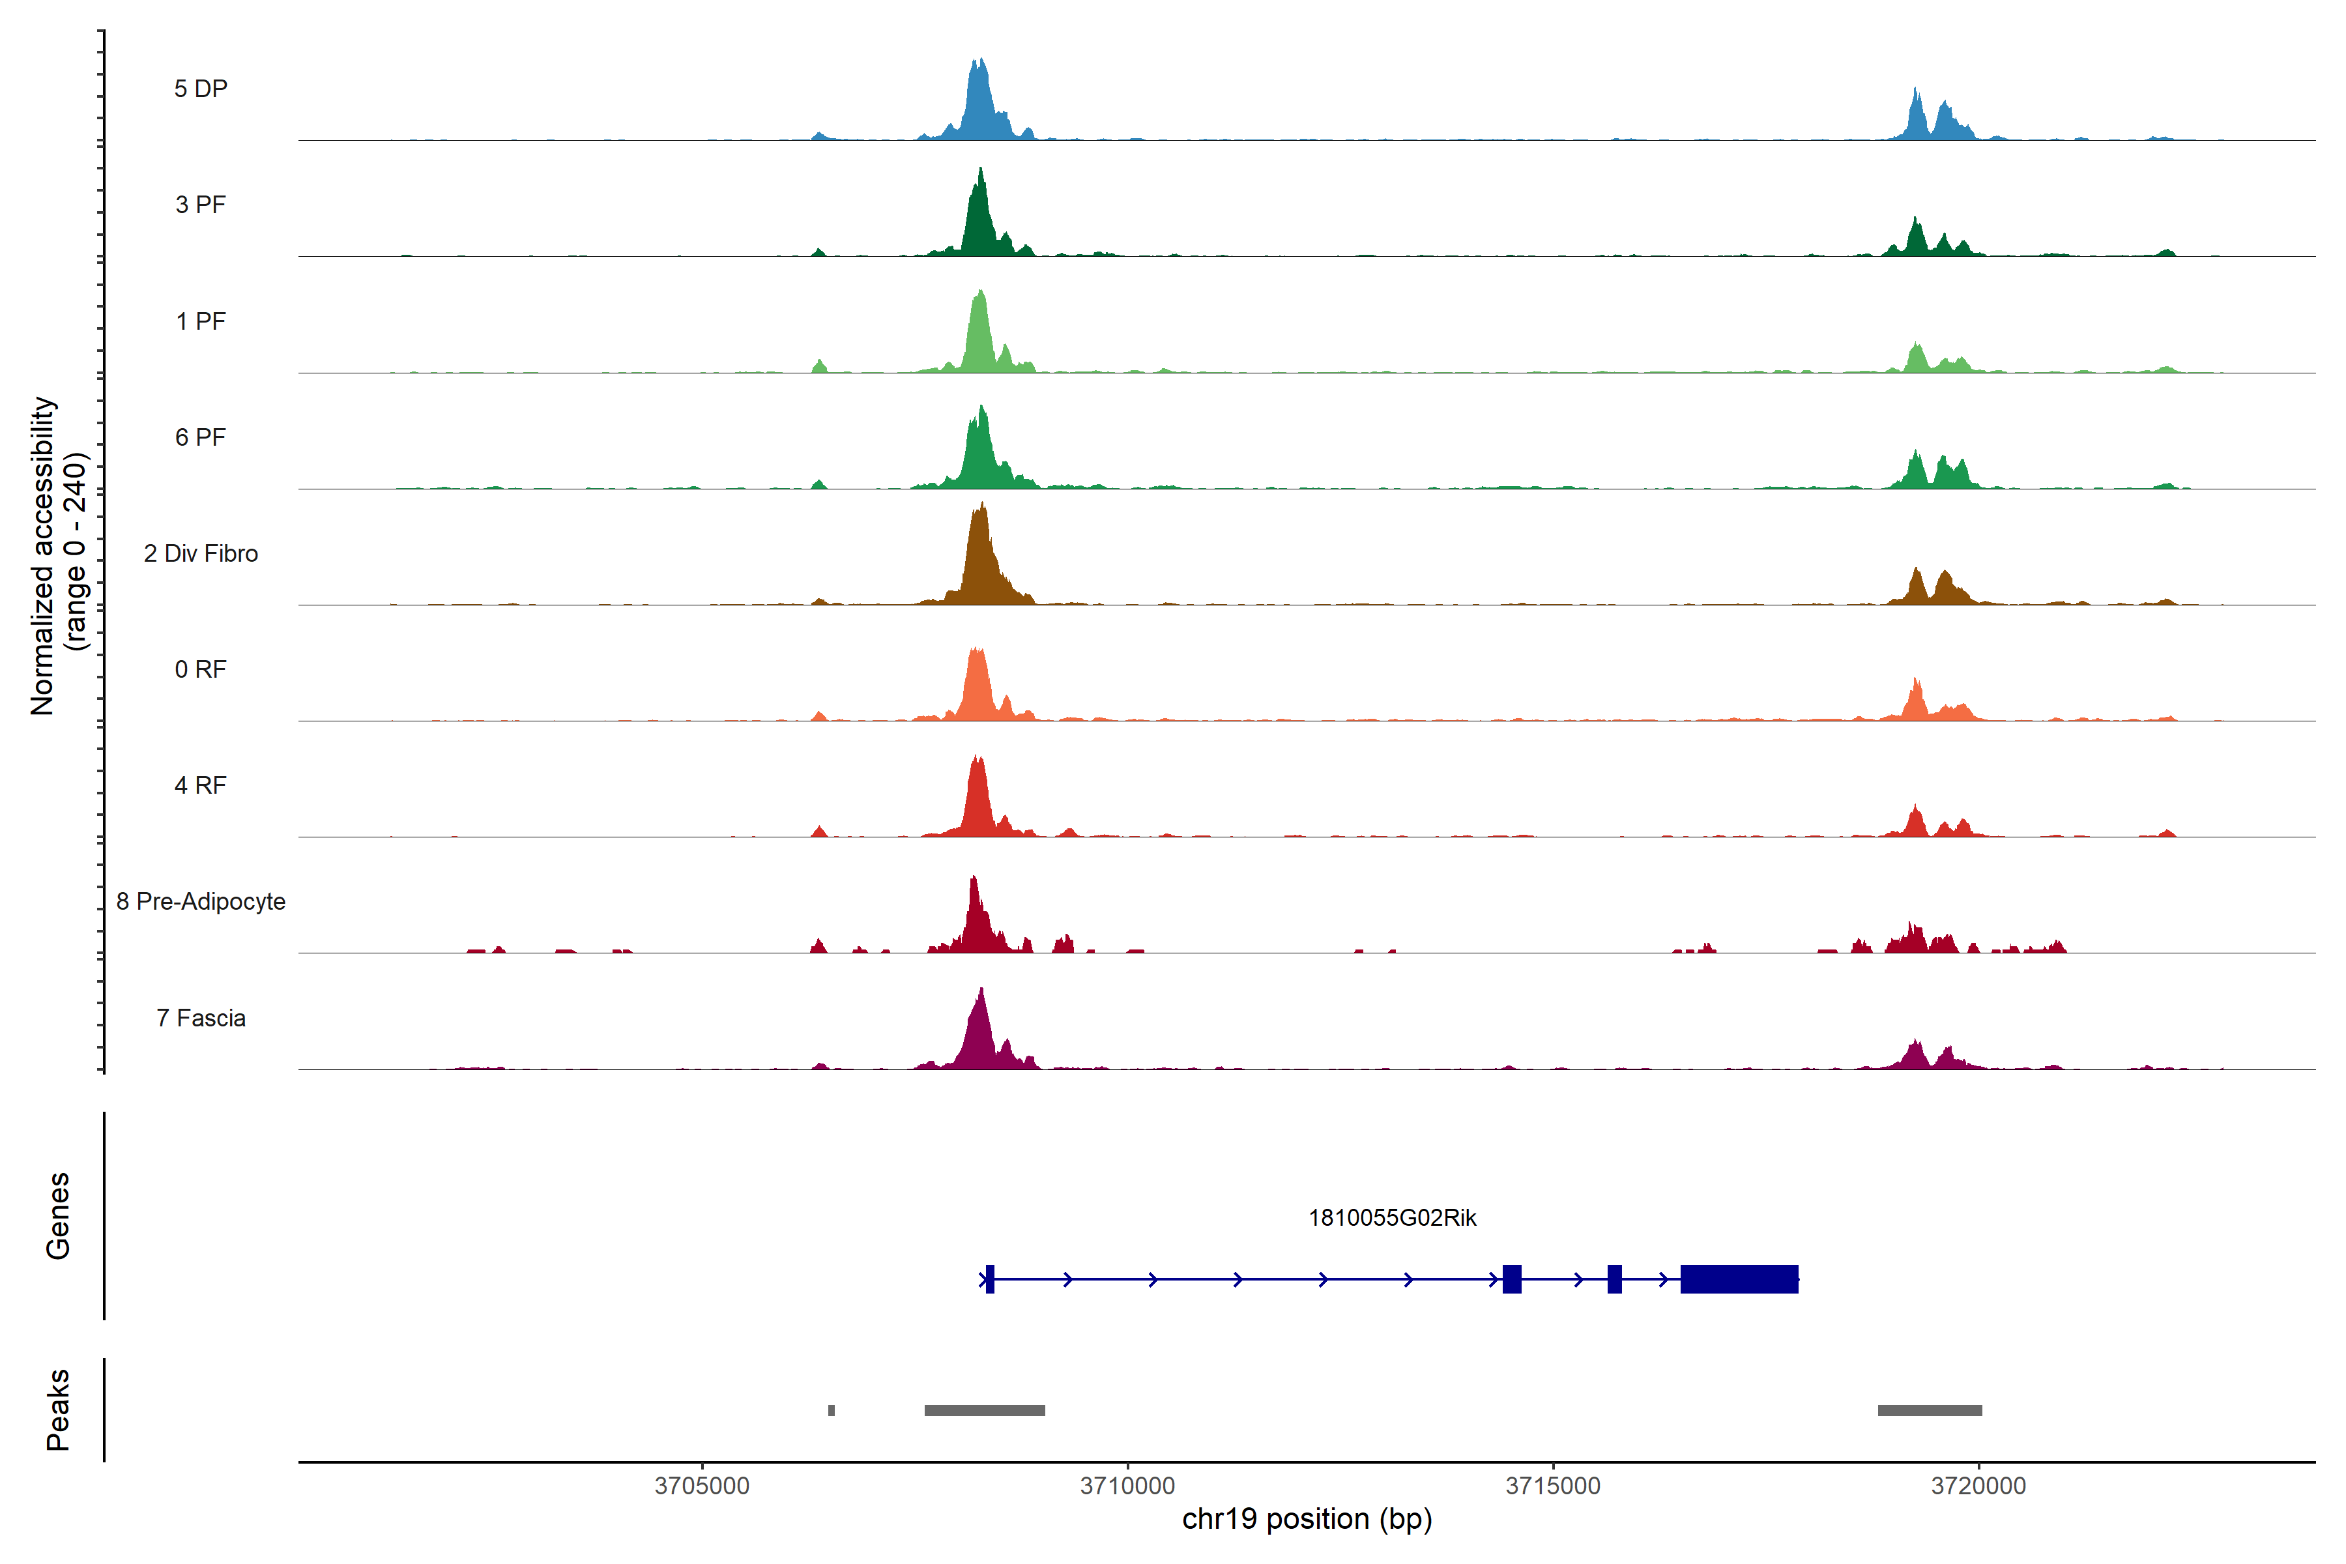Click the 5 DP track label
Screen dimensions: 2346x1564
(x=201, y=89)
